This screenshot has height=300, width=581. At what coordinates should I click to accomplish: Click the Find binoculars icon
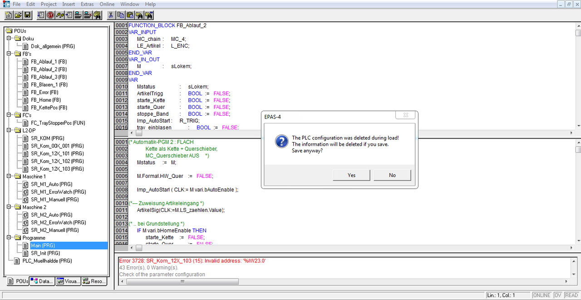[140, 15]
